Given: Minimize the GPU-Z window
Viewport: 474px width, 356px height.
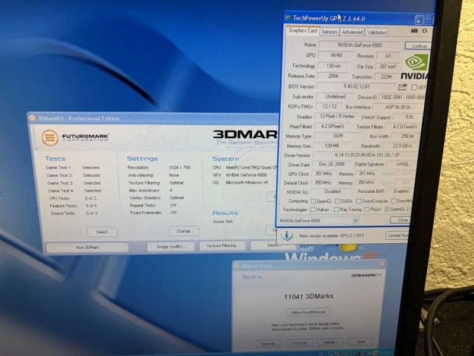Looking at the screenshot, I should (419, 20).
